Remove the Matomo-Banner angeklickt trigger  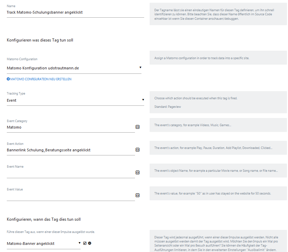pos(90,243)
